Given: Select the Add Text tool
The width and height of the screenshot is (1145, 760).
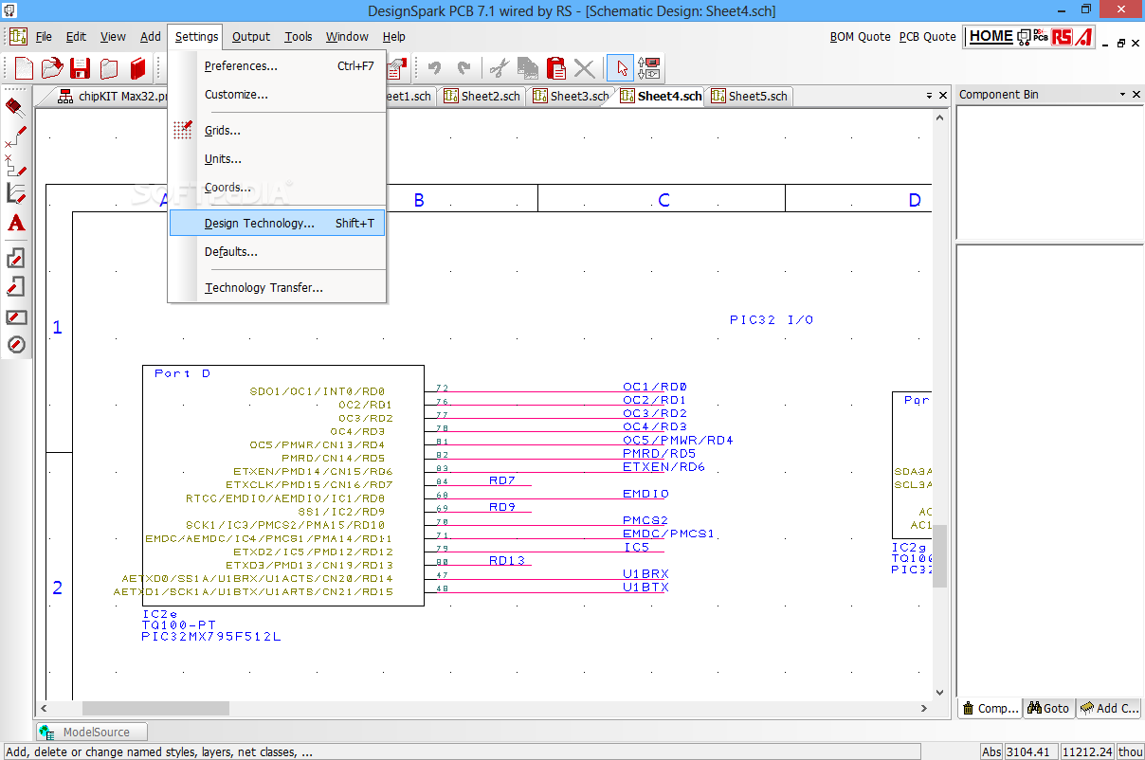Looking at the screenshot, I should click(15, 224).
